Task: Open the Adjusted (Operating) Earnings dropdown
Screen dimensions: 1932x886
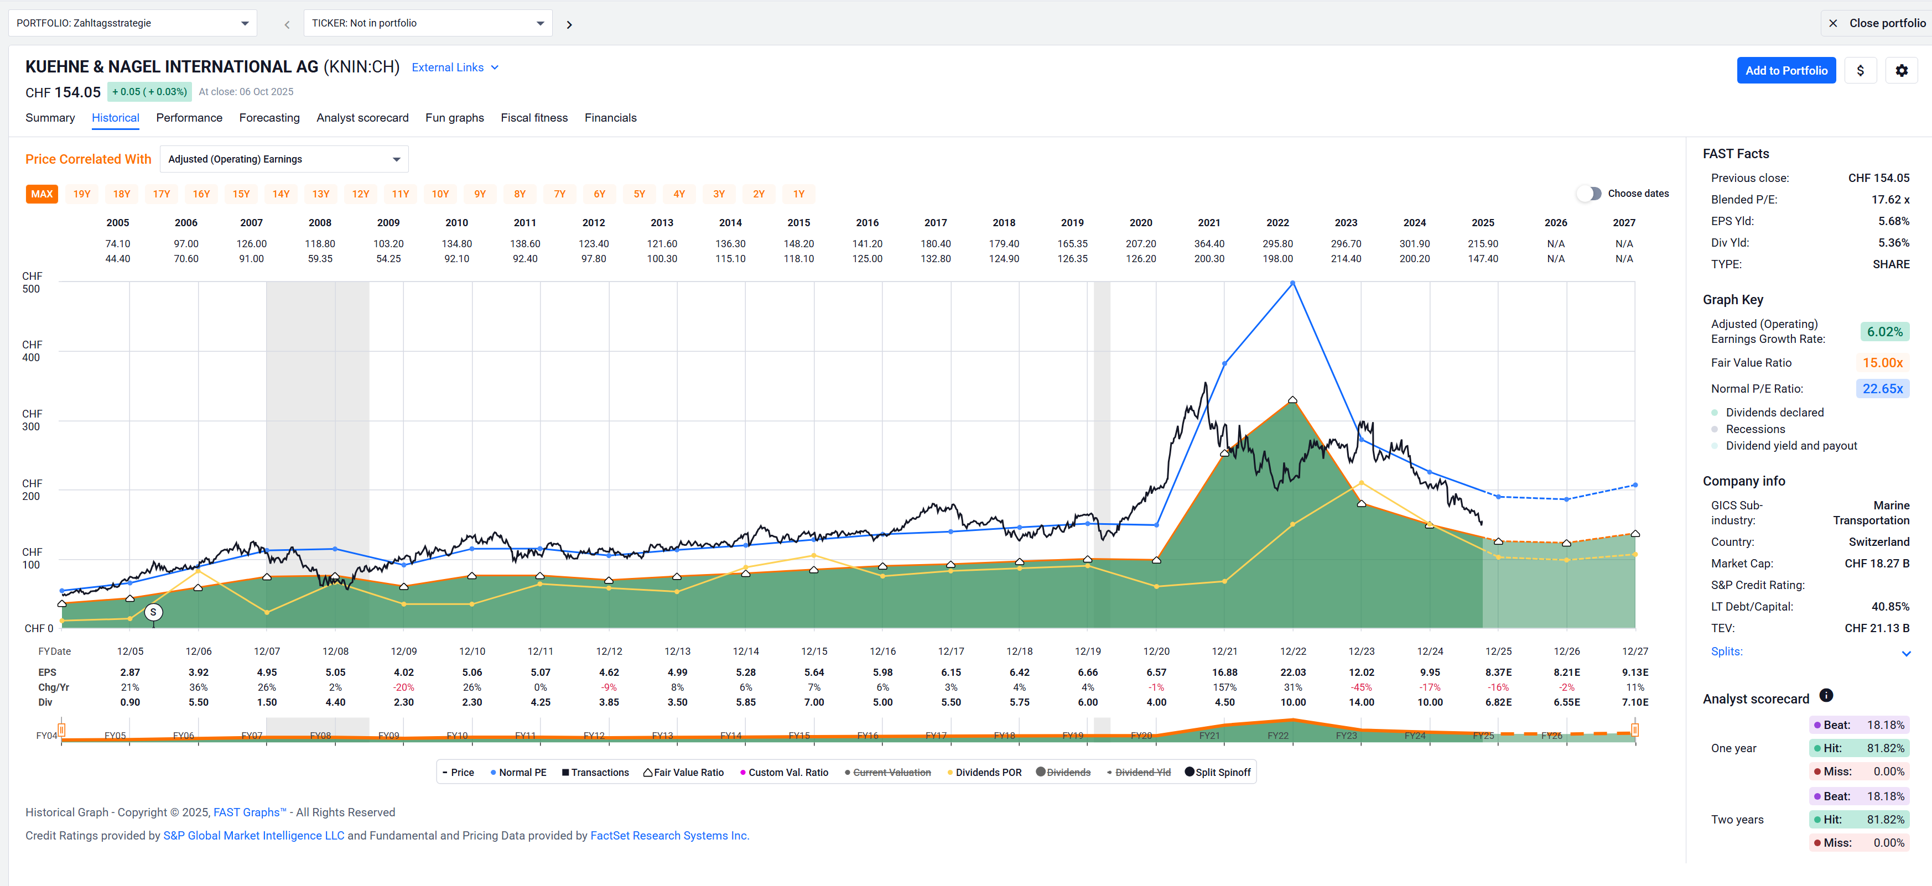Action: pyautogui.click(x=283, y=159)
